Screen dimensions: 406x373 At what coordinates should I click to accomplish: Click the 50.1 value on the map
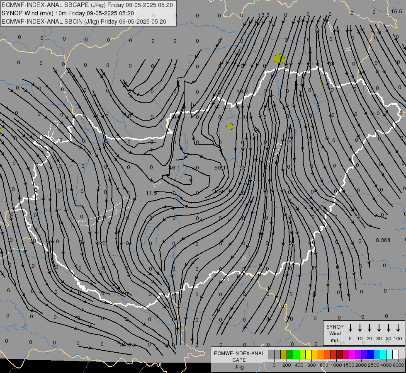coord(220,168)
